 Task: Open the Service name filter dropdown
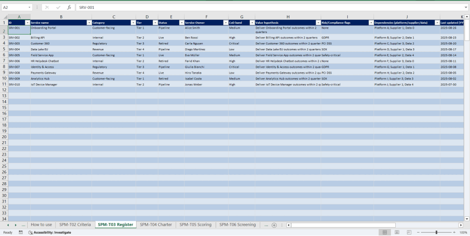point(89,23)
